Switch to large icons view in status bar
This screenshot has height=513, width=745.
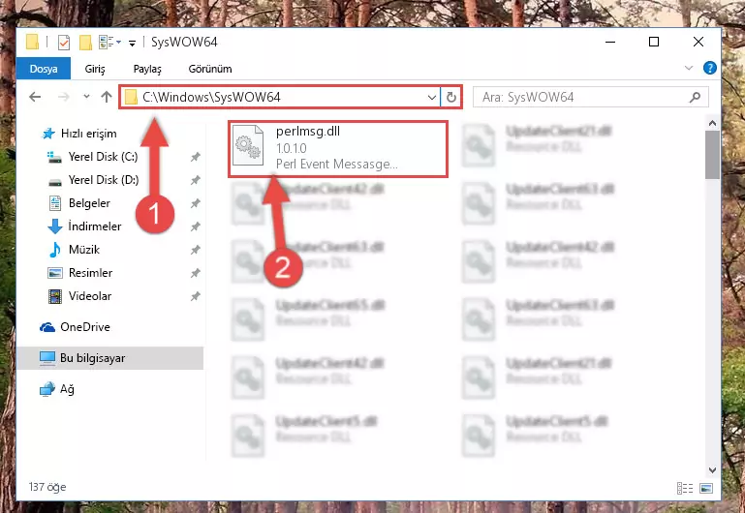pos(706,488)
